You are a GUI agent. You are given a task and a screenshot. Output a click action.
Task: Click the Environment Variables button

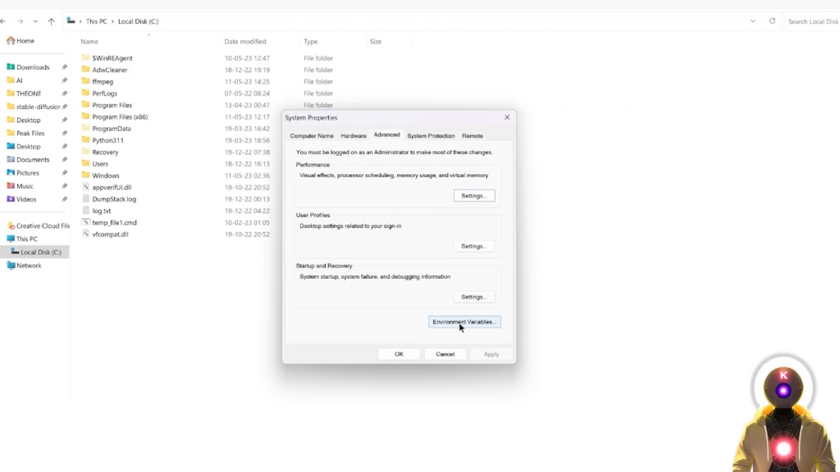(x=464, y=321)
